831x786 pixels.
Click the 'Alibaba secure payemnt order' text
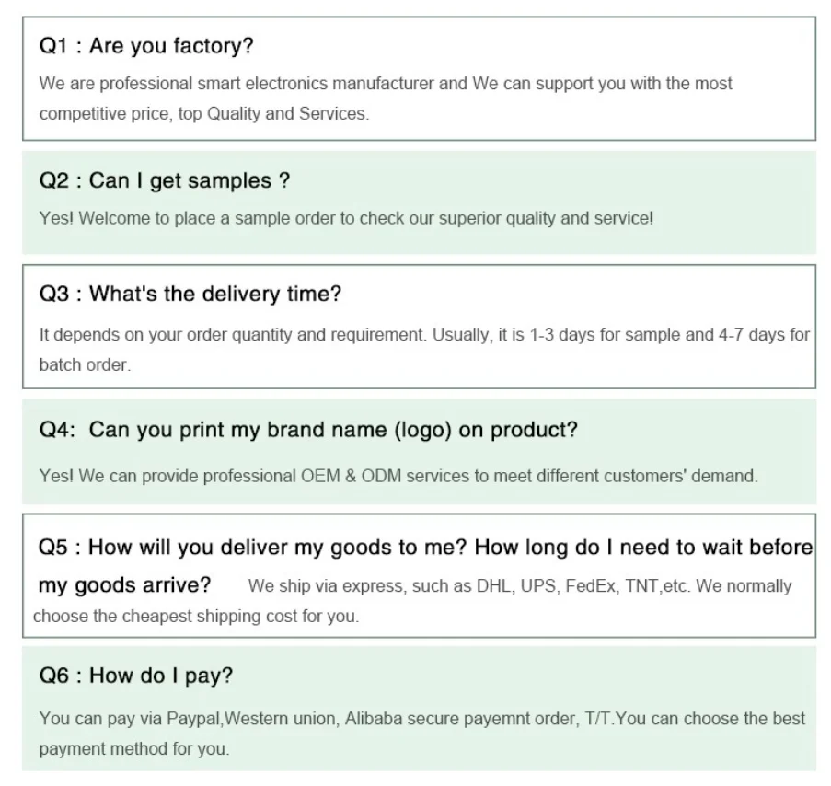pos(460,719)
